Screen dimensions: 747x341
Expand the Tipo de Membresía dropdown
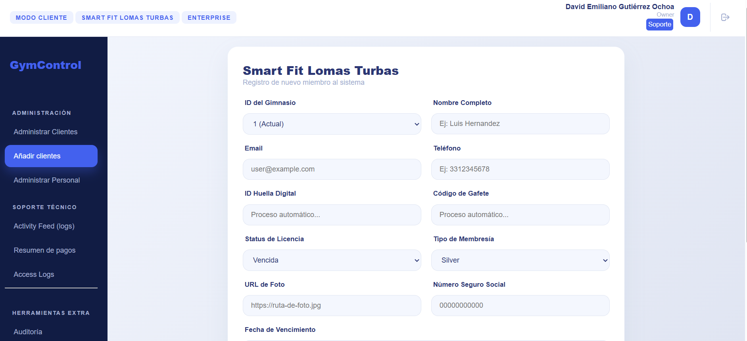click(520, 260)
